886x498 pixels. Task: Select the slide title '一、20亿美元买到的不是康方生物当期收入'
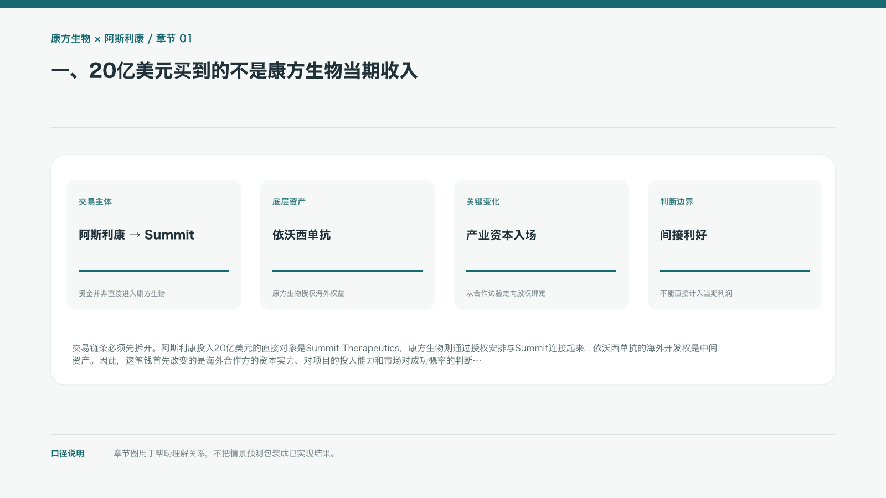point(234,71)
